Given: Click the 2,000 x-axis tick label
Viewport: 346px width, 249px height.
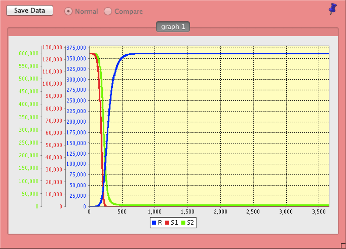Looking at the screenshot, I should pos(220,211).
